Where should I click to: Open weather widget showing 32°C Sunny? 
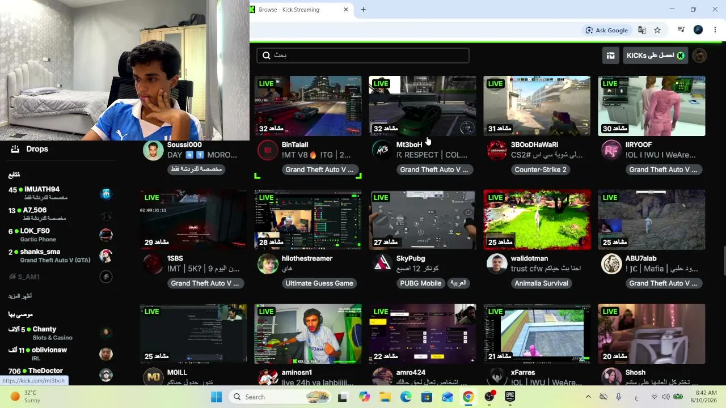point(26,397)
